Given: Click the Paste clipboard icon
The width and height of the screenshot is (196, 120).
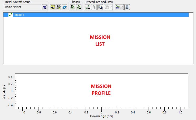Looking at the screenshot, I should [x=107, y=7].
